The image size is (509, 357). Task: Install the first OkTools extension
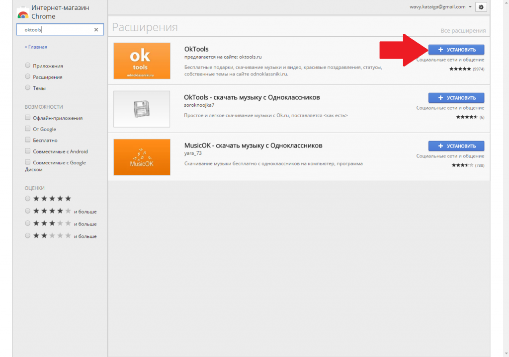(x=456, y=50)
